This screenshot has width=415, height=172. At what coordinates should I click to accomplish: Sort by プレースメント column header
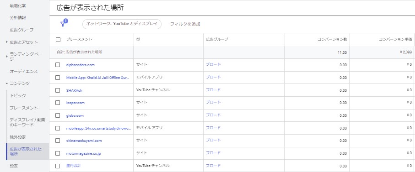[x=79, y=39]
